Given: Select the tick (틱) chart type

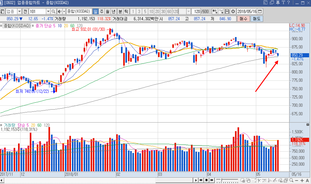Looking at the screenshot, I should coord(126,11).
